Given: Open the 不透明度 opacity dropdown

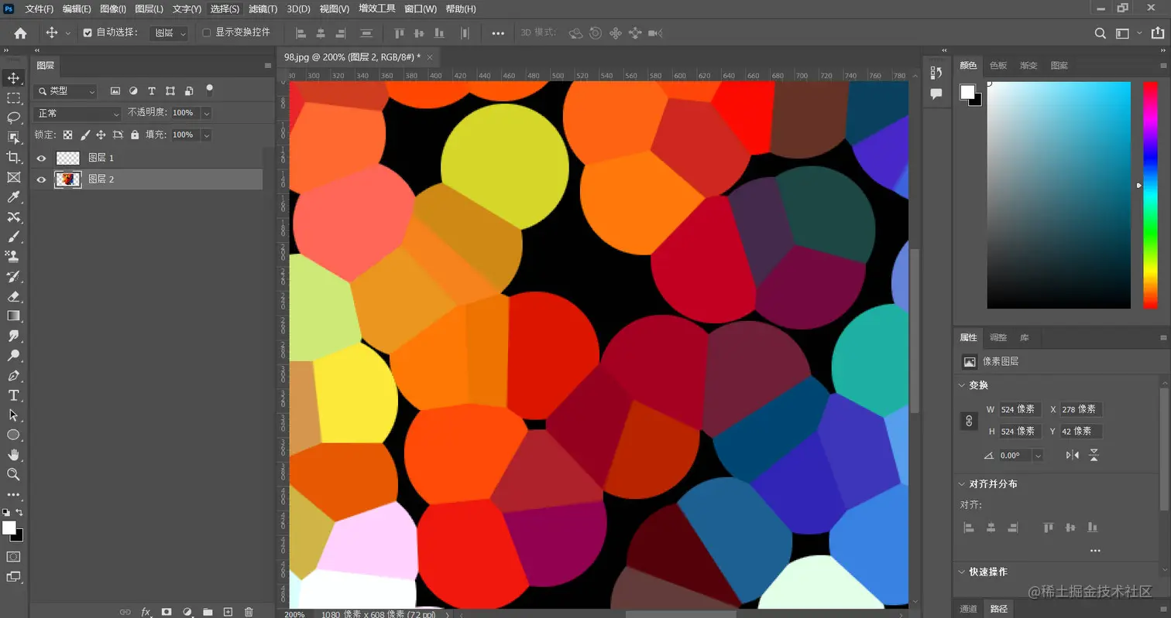Looking at the screenshot, I should tap(204, 112).
